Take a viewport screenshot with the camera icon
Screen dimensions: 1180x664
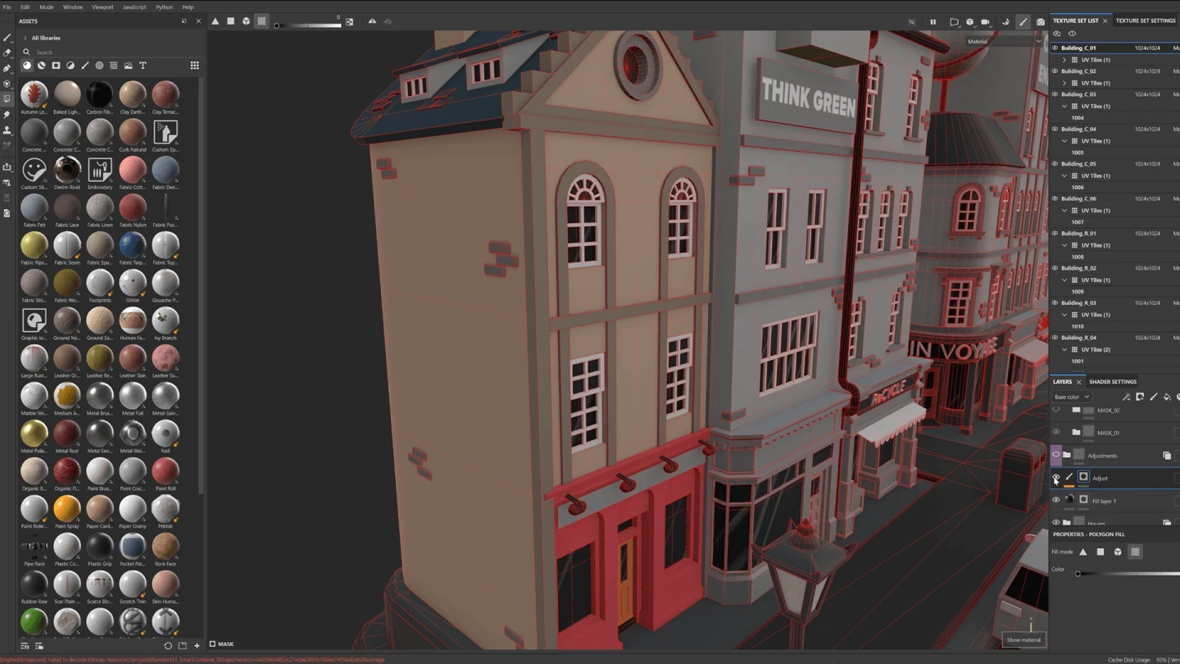pos(1042,22)
